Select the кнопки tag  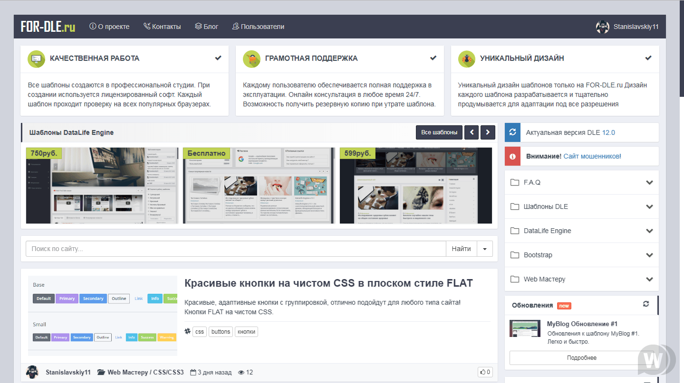pos(246,332)
